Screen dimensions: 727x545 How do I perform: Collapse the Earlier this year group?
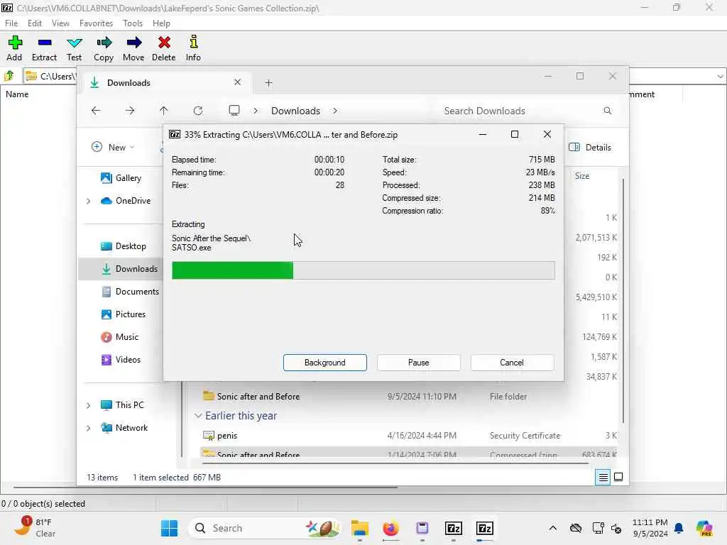[198, 416]
